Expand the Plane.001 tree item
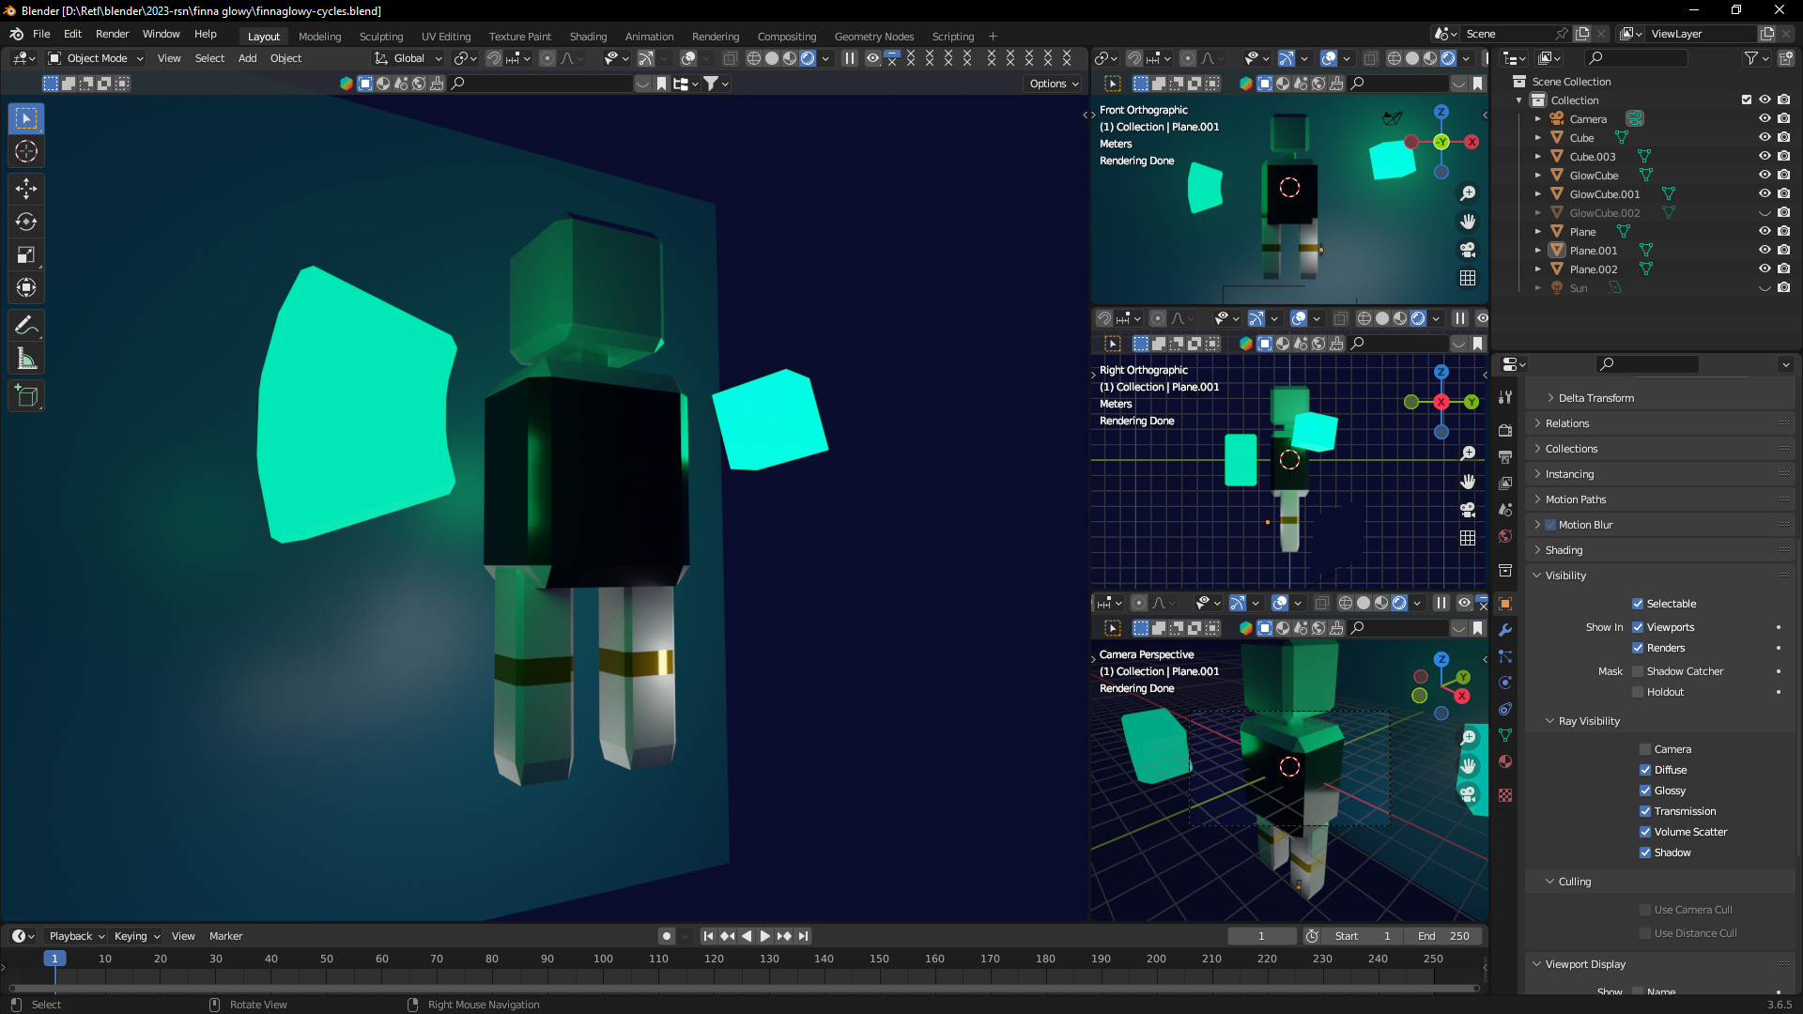The image size is (1803, 1014). pos(1537,251)
